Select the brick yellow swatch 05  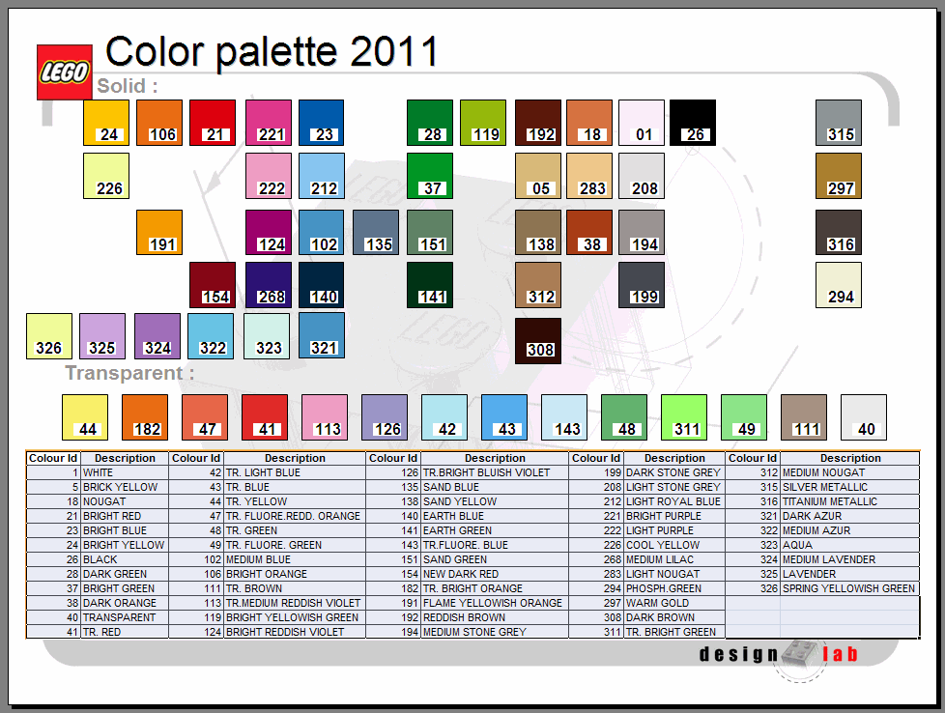[538, 176]
